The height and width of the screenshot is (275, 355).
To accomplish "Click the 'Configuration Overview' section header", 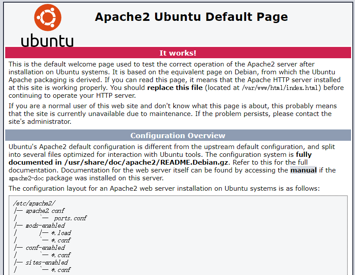I will coord(178,136).
